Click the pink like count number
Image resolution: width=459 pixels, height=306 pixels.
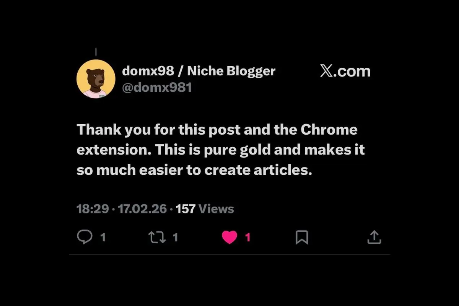[247, 238]
